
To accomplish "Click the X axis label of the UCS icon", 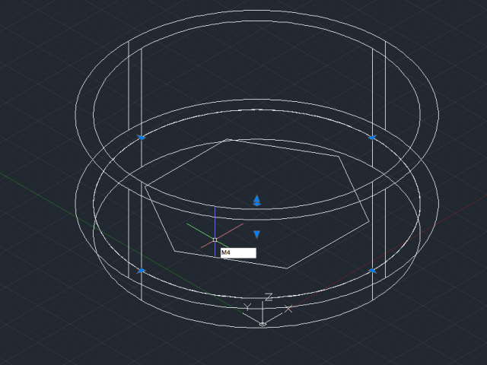I will 288,309.
